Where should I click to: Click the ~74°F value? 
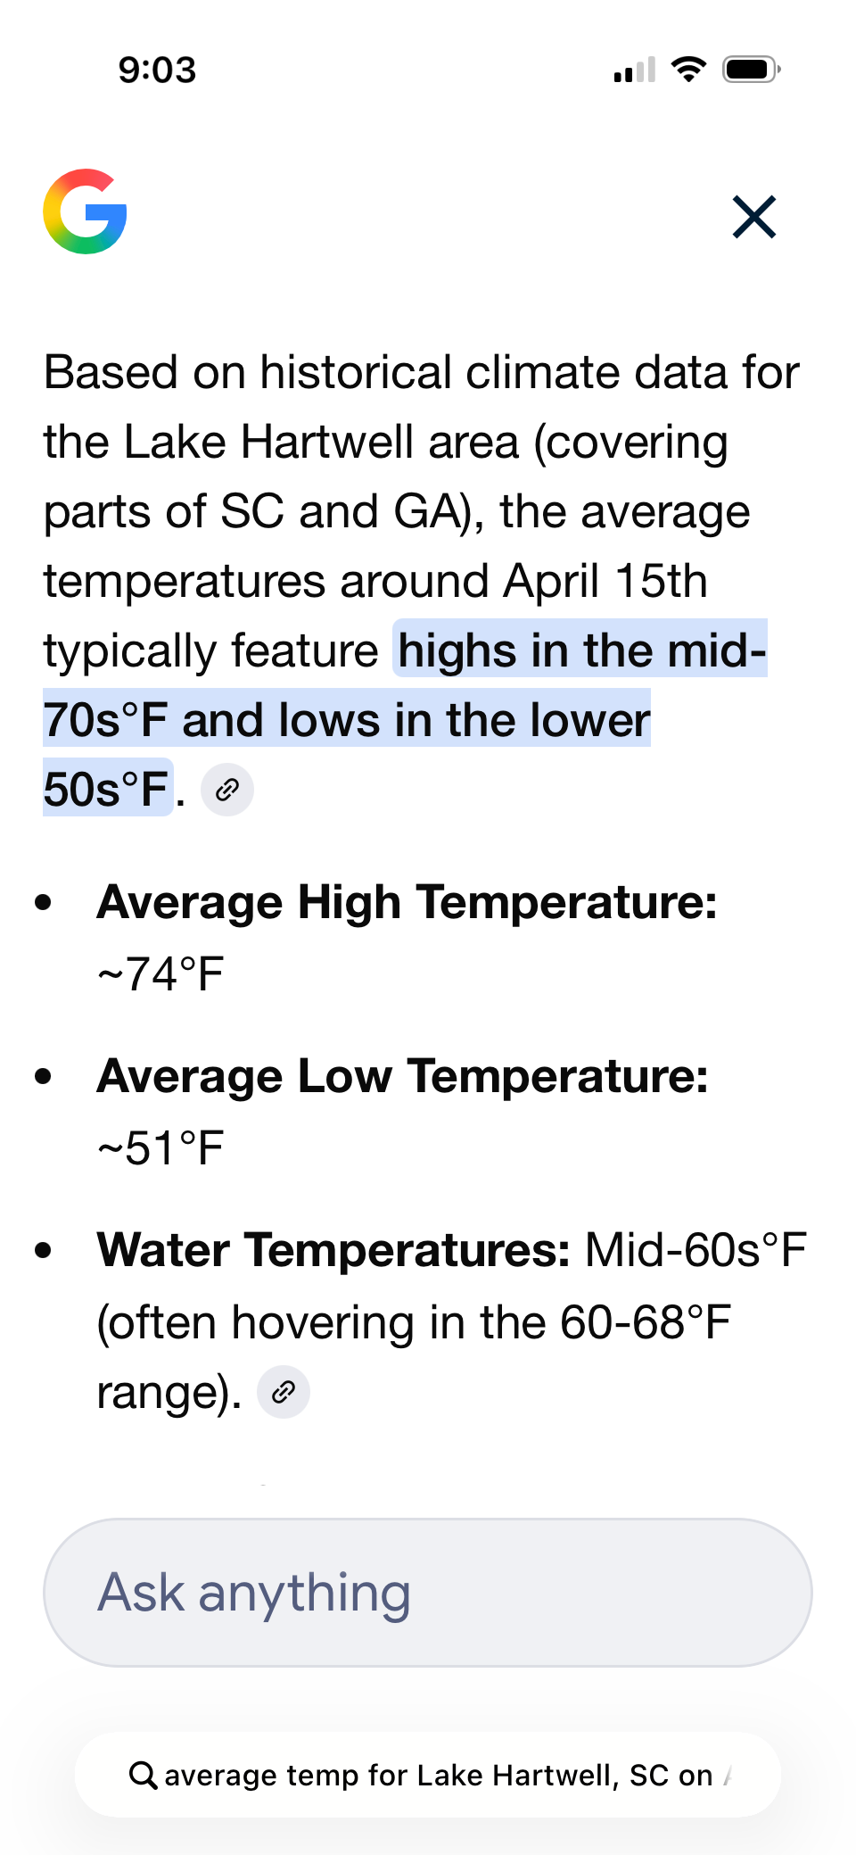[160, 973]
